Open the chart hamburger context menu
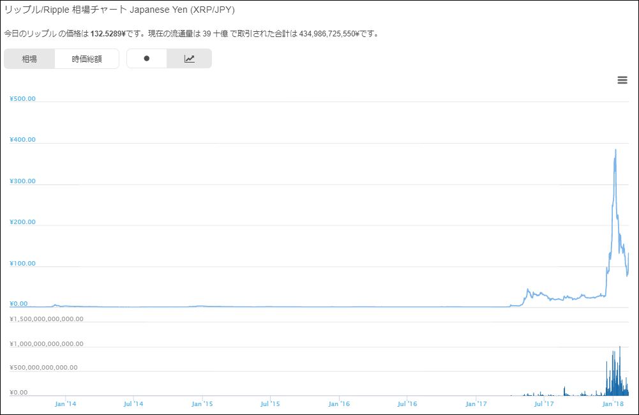The width and height of the screenshot is (639, 415). [622, 80]
